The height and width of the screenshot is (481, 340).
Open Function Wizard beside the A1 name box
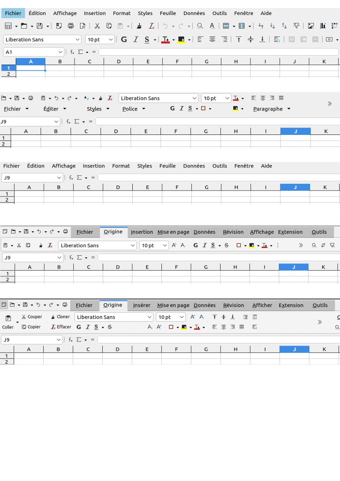pyautogui.click(x=72, y=52)
